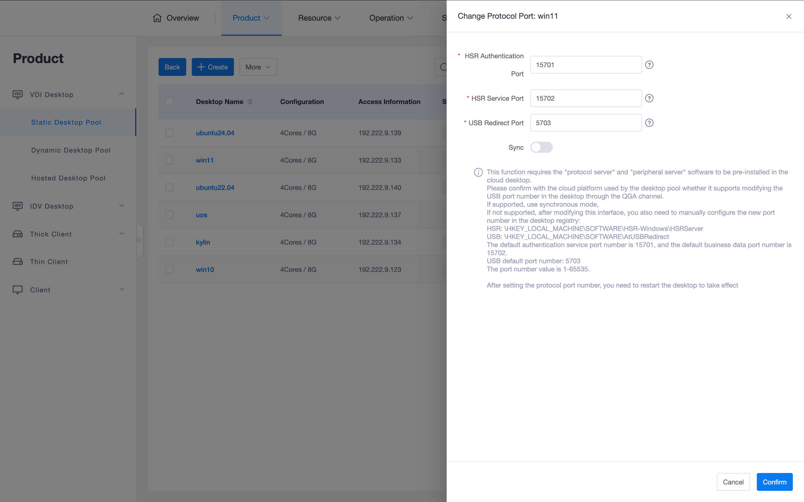Click the Overview home icon
Viewport: 804px width, 502px height.
[157, 18]
